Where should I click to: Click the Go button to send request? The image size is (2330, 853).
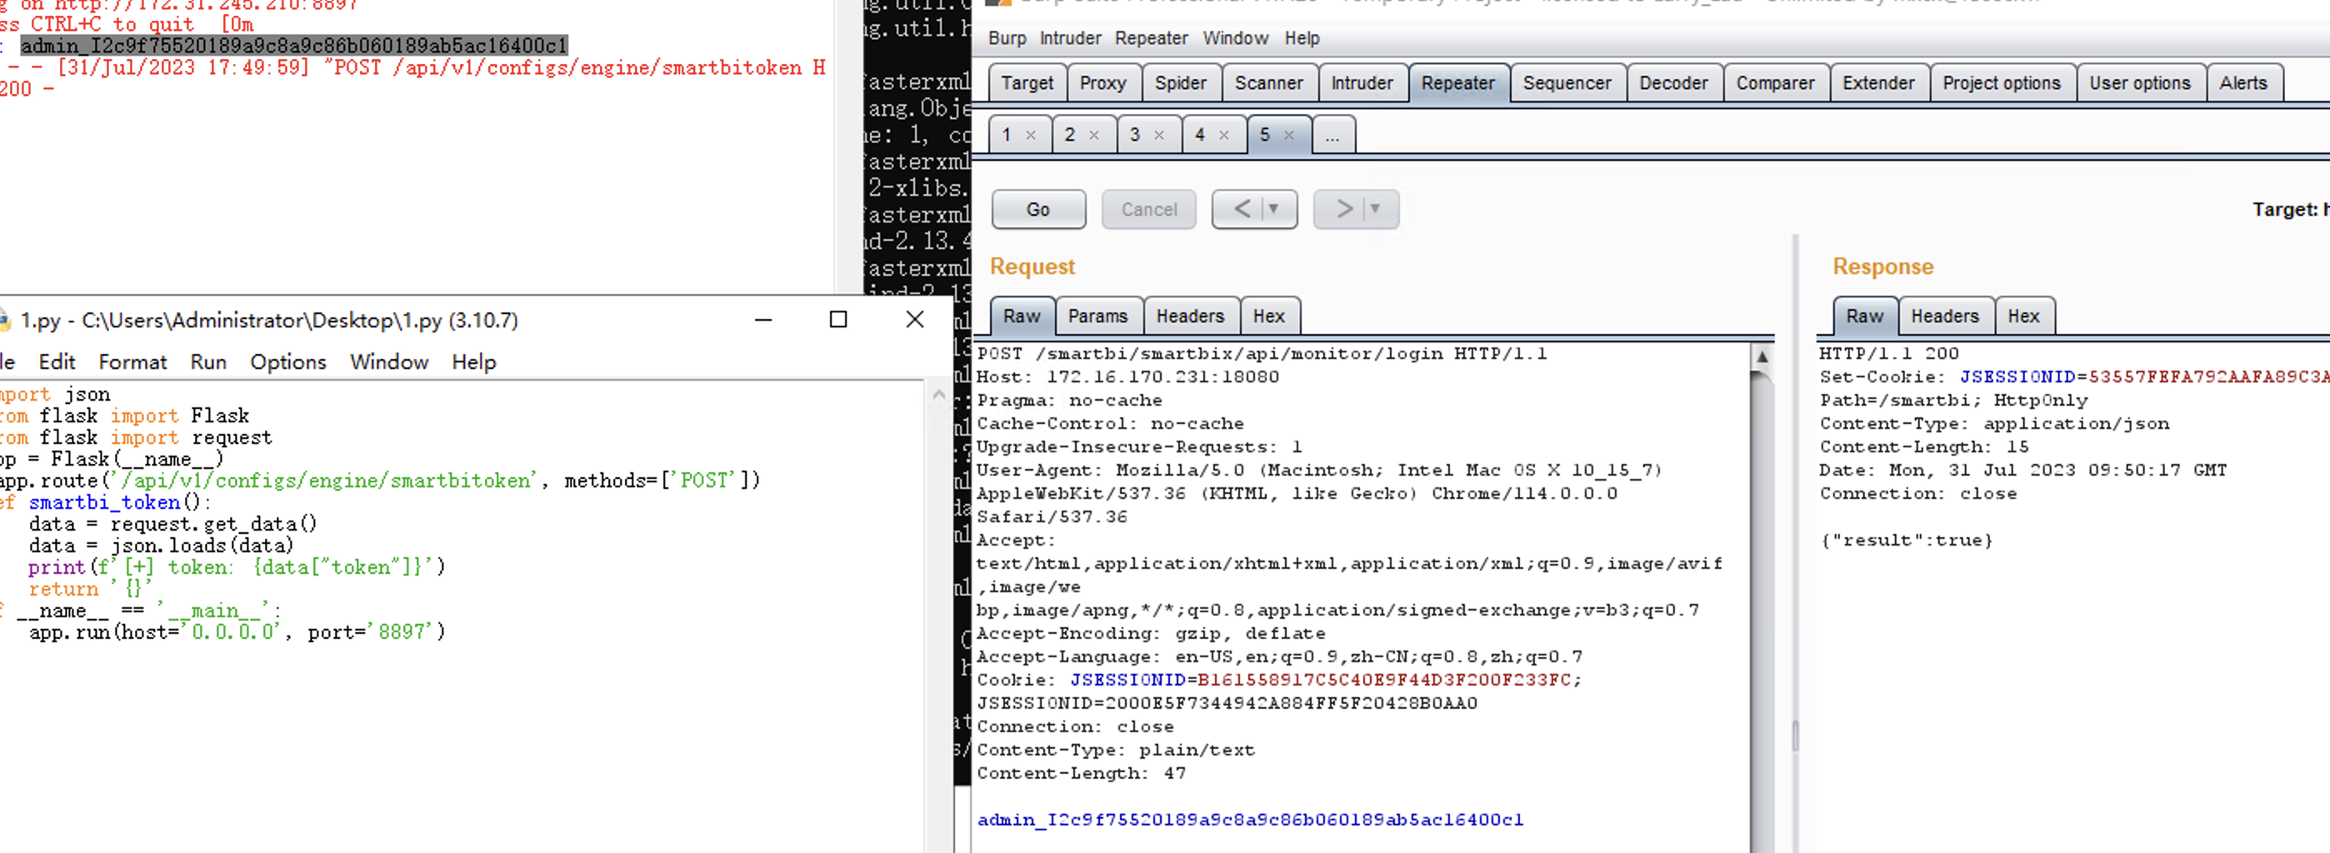point(1038,210)
